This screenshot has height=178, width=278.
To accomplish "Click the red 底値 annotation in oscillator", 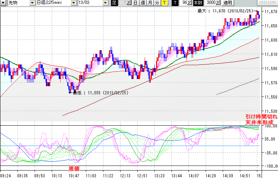I will [x=74, y=168].
